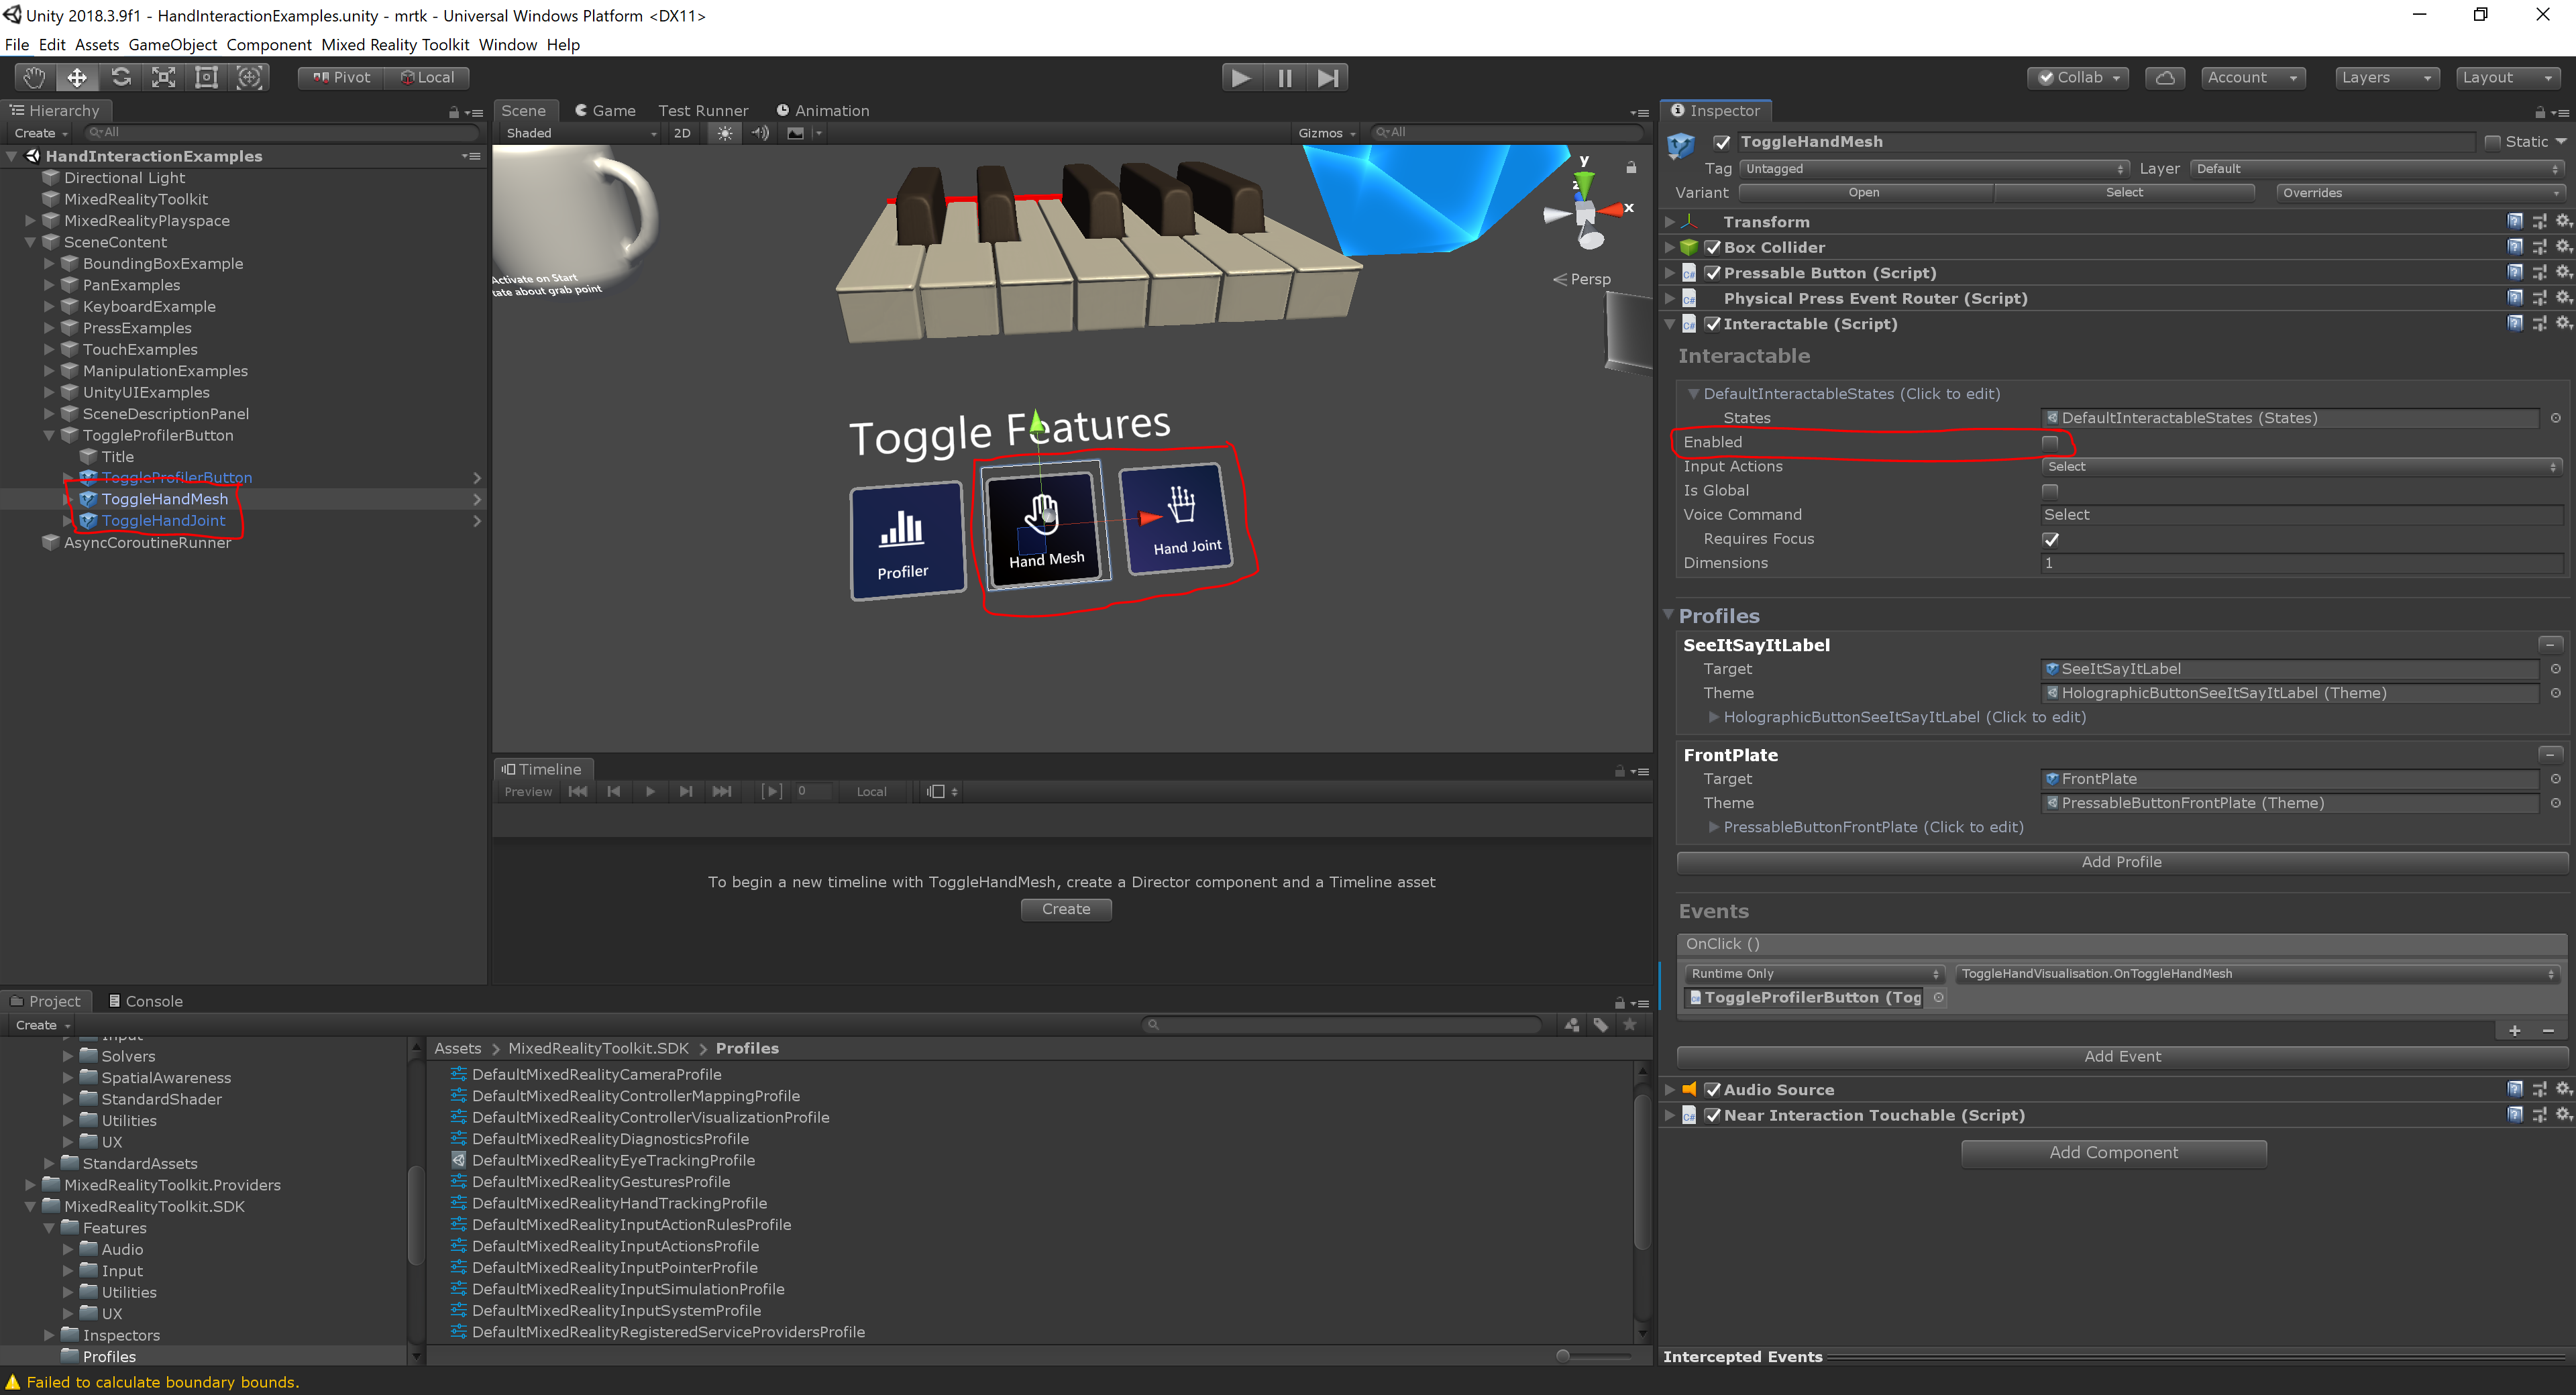Select the Move tool in the toolbar
The image size is (2576, 1395).
click(77, 77)
